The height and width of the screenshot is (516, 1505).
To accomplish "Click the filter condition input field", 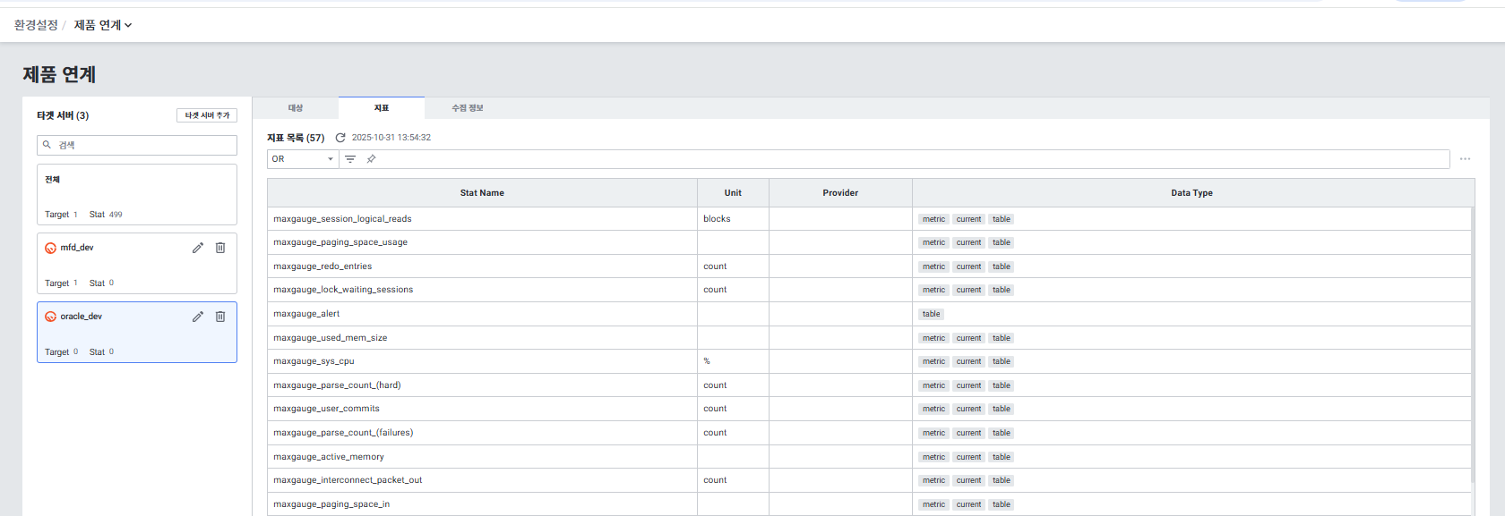I will 896,159.
